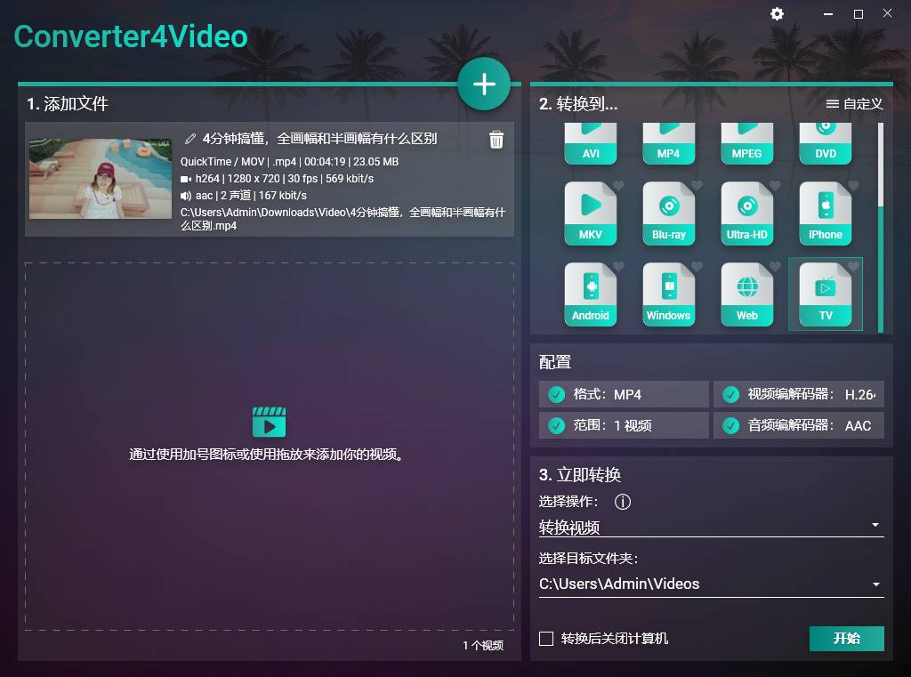Select the Android output preset

(x=590, y=294)
